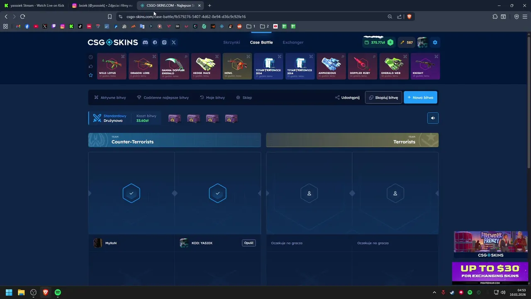The image size is (531, 299).
Task: Select the thumbs-up best drops filter icon
Action: click(x=91, y=66)
